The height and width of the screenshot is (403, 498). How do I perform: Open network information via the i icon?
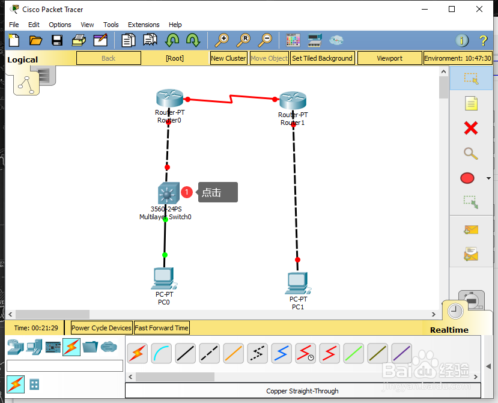(x=462, y=41)
